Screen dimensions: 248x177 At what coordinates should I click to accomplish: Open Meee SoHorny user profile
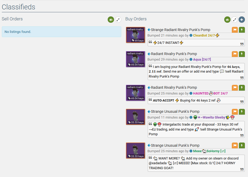point(209,151)
